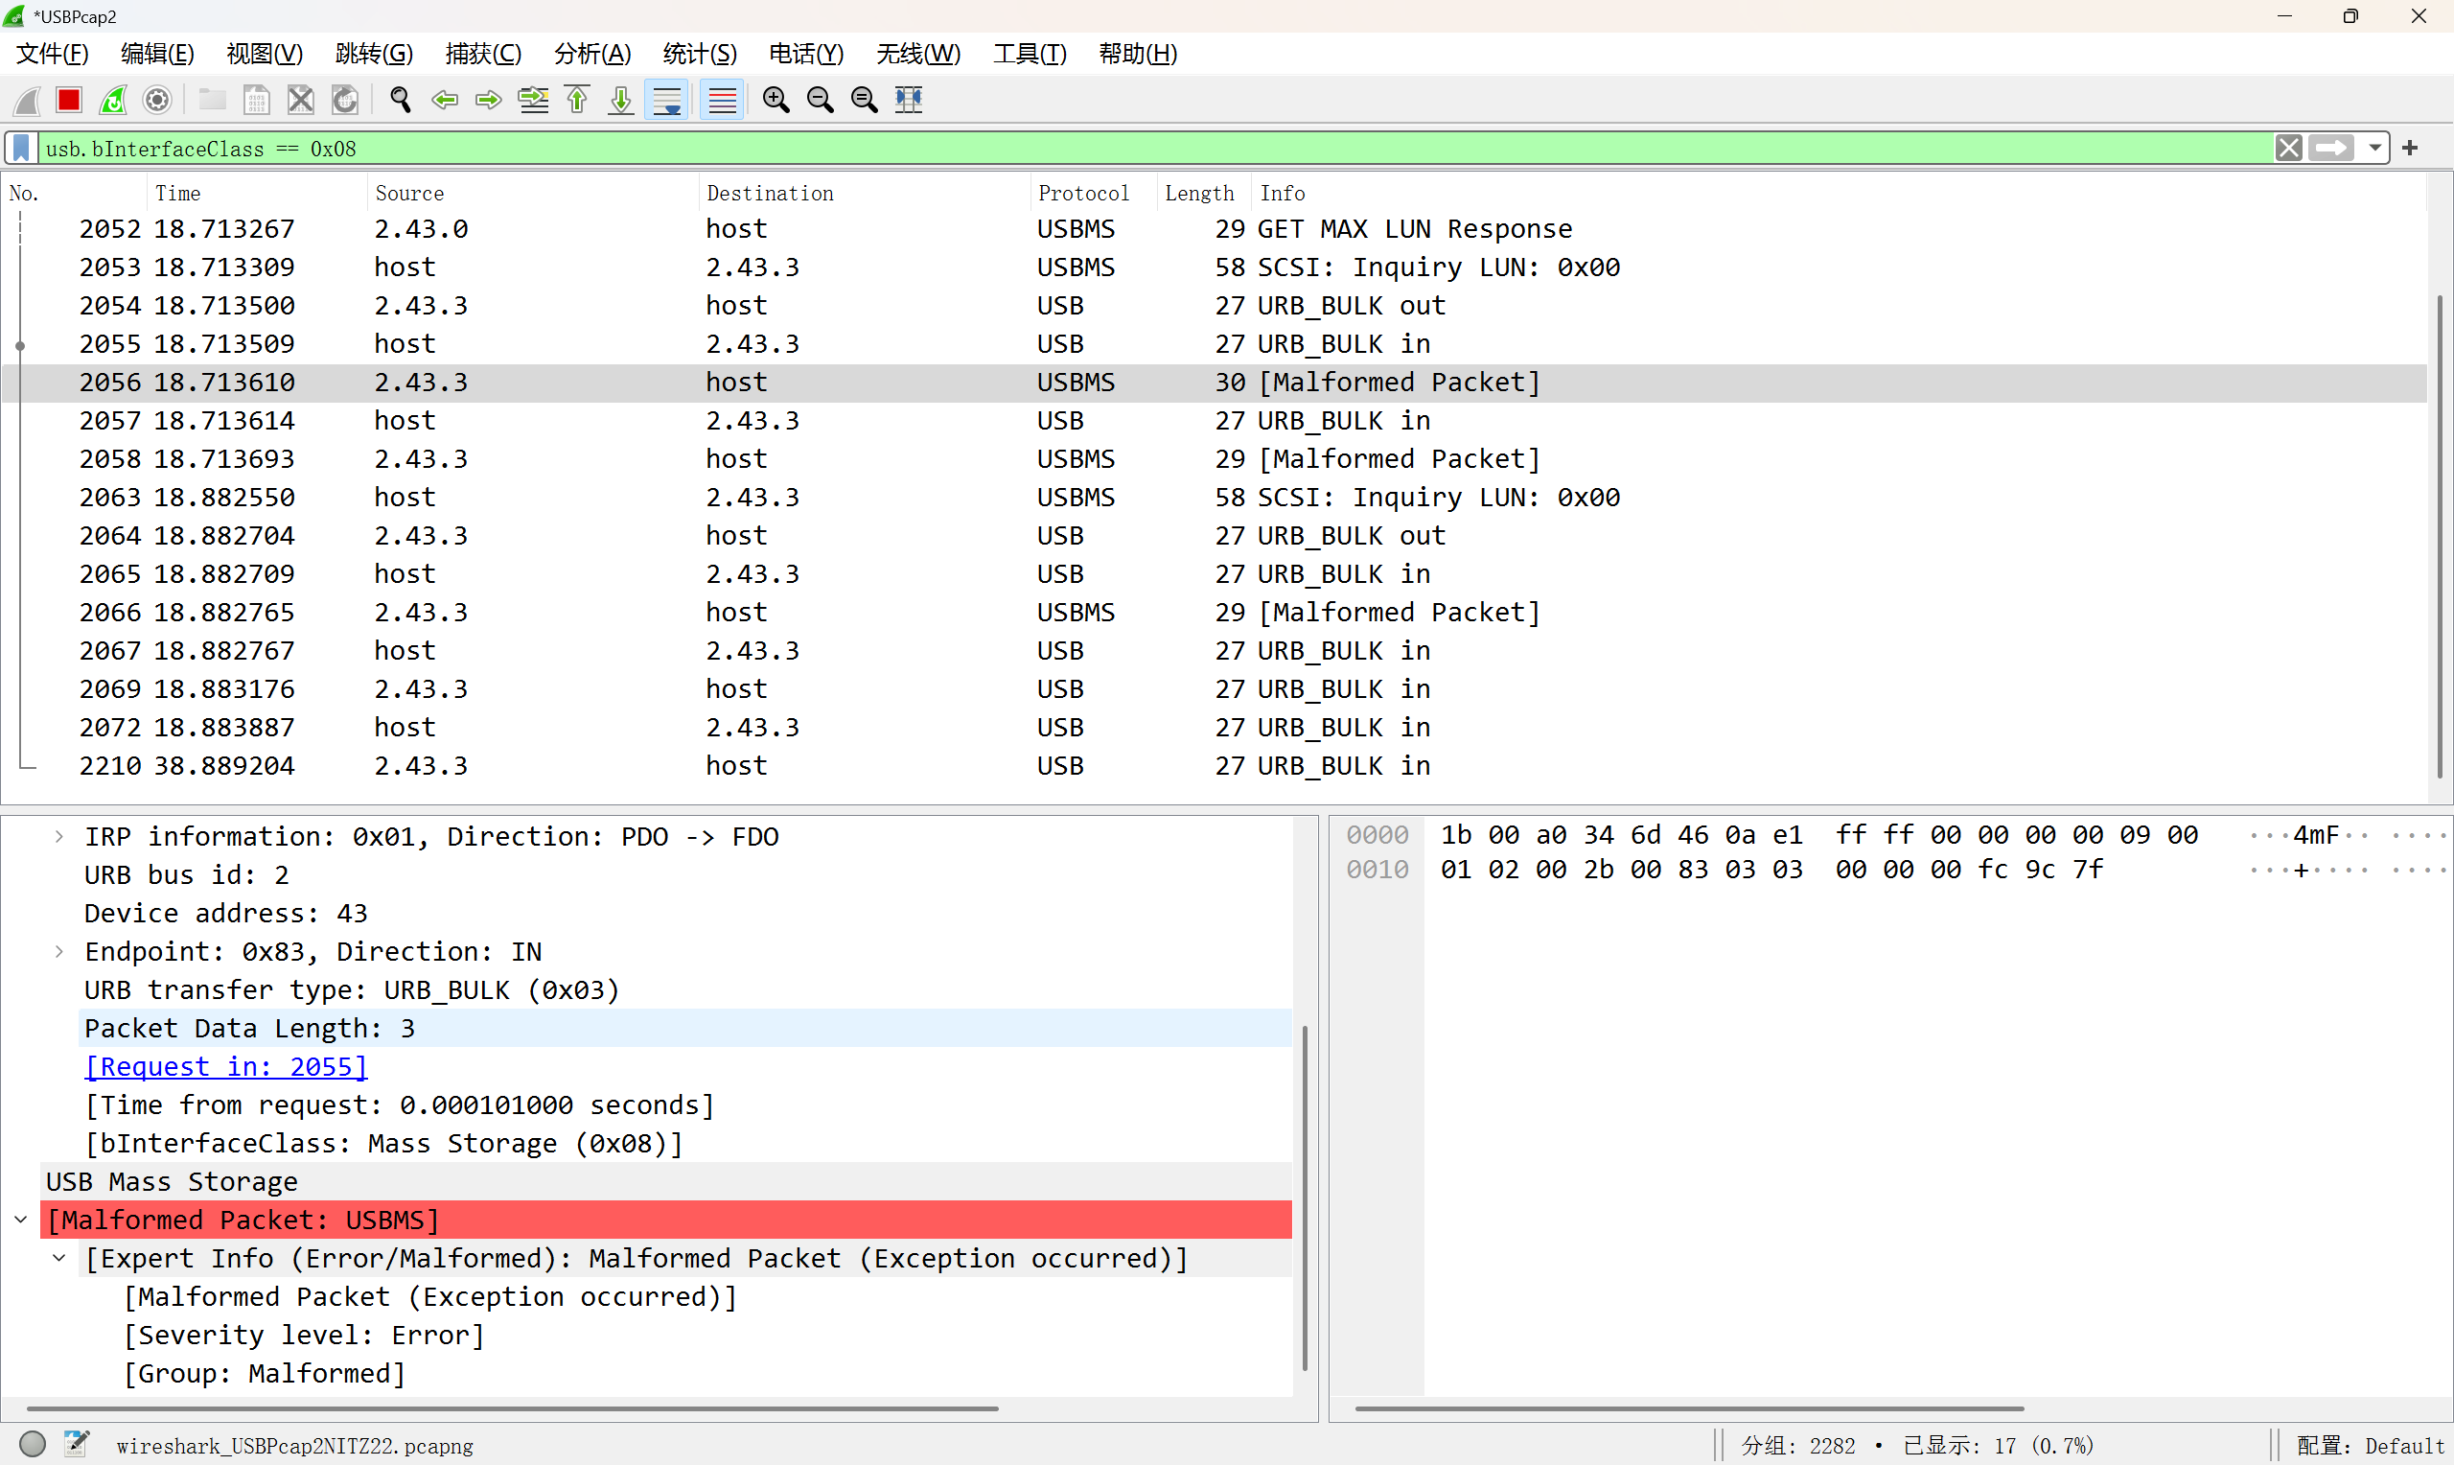Toggle packet list colorization
Viewport: 2454px width, 1465px height.
pyautogui.click(x=721, y=100)
